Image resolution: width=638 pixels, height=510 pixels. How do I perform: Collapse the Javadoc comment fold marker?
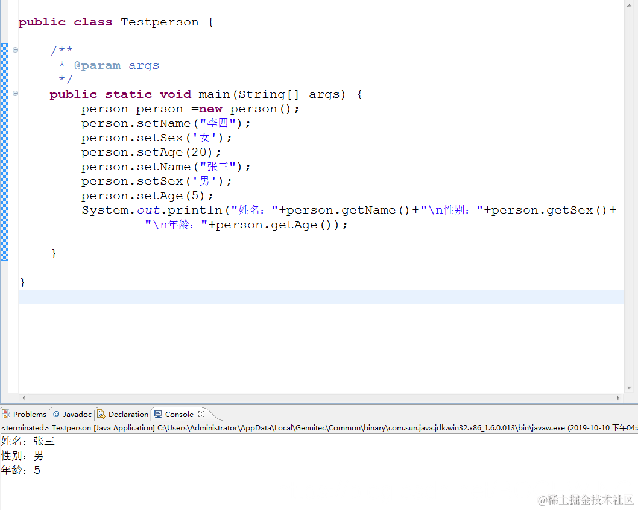click(x=15, y=49)
